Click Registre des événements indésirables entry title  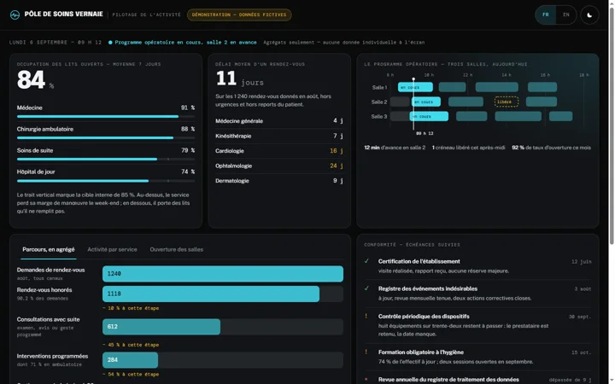click(x=428, y=288)
